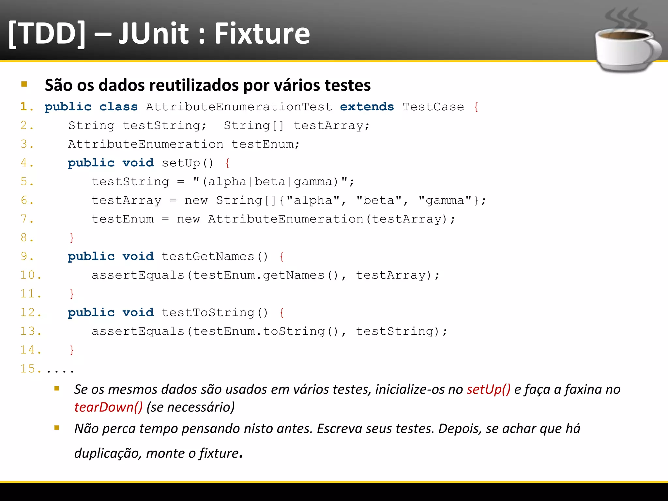Select heading 'São os dados reutilizados por vários testes'
The image size is (668, 501).
tap(208, 85)
